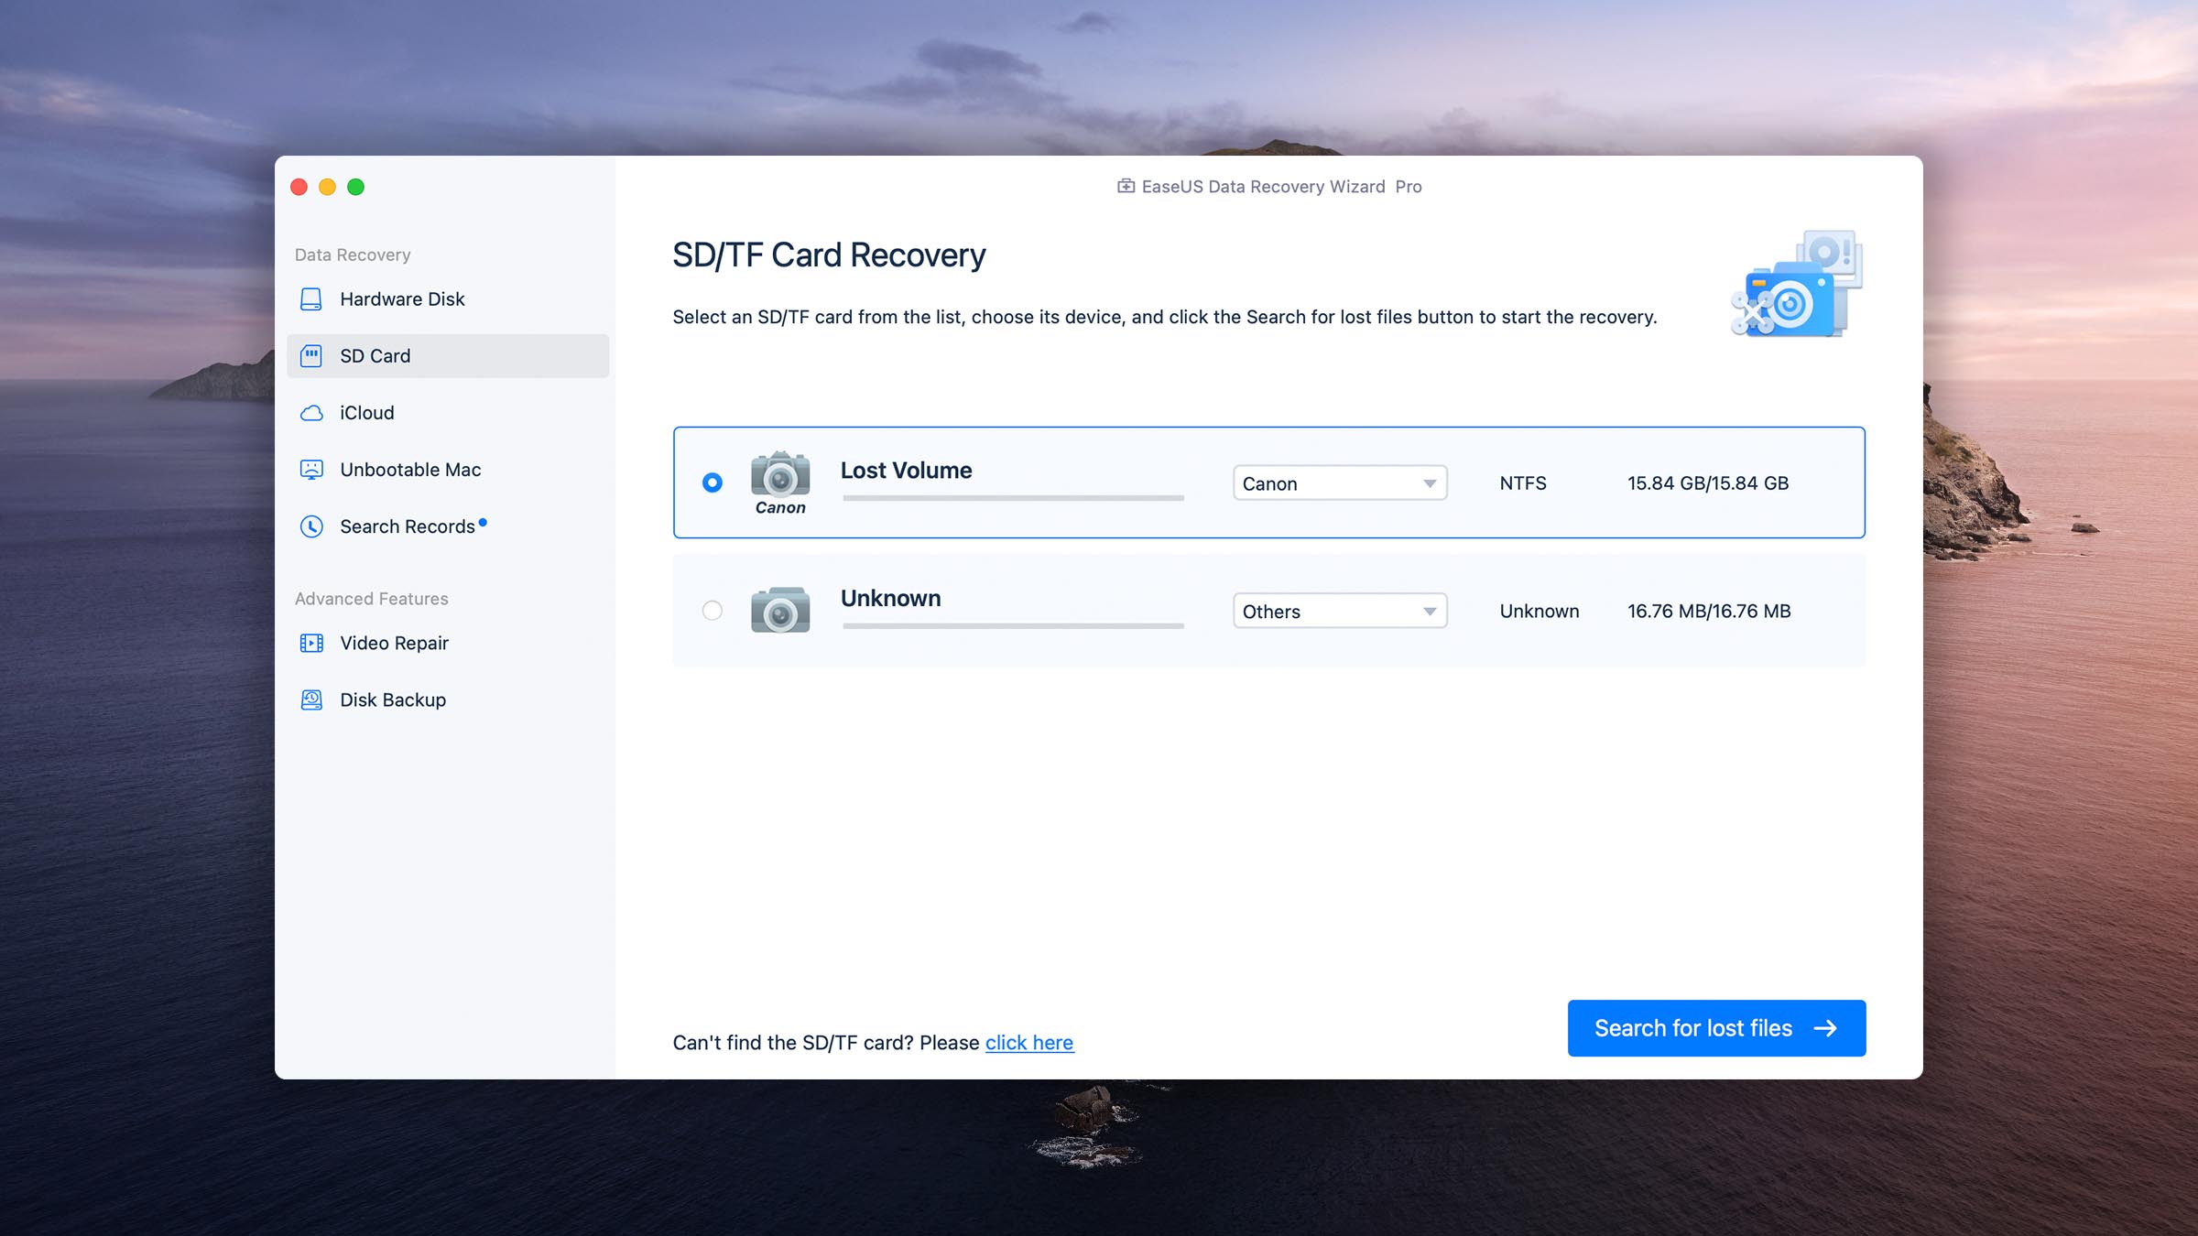Open the Others device dropdown

pos(1340,611)
